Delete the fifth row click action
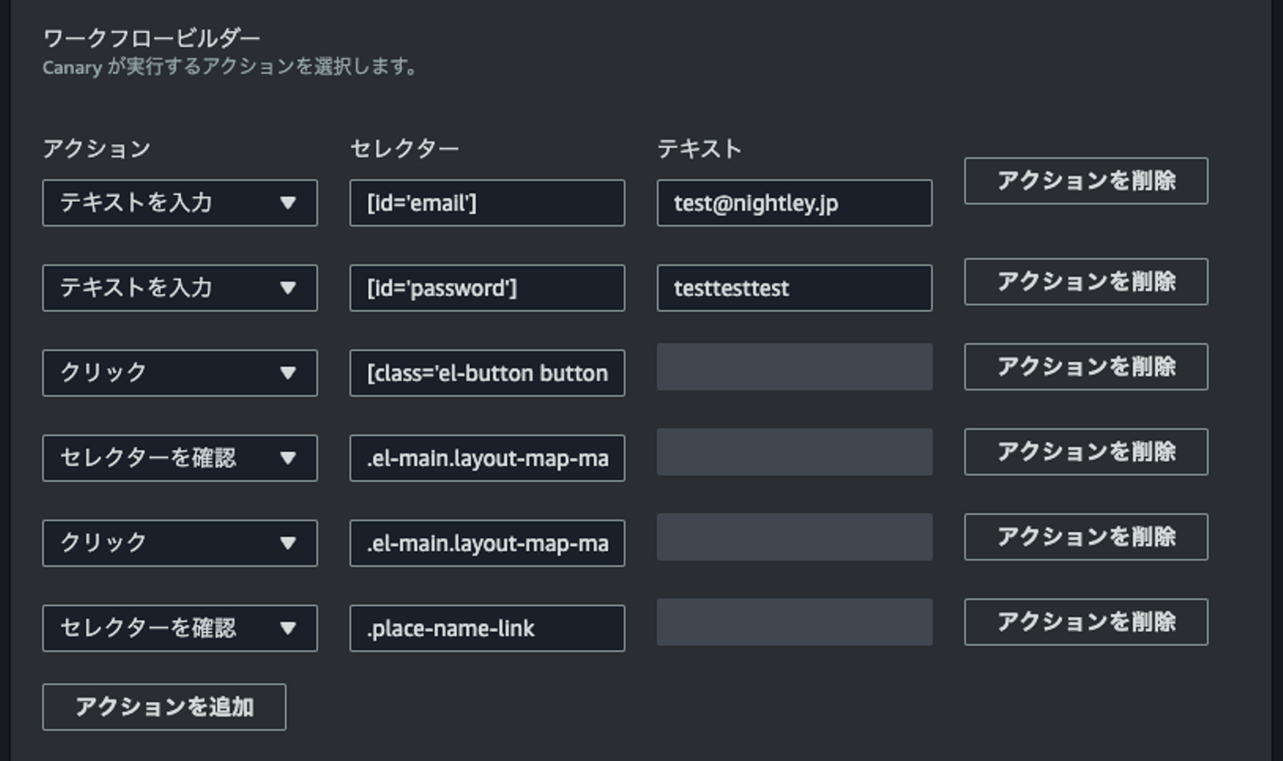This screenshot has height=761, width=1283. point(1085,536)
